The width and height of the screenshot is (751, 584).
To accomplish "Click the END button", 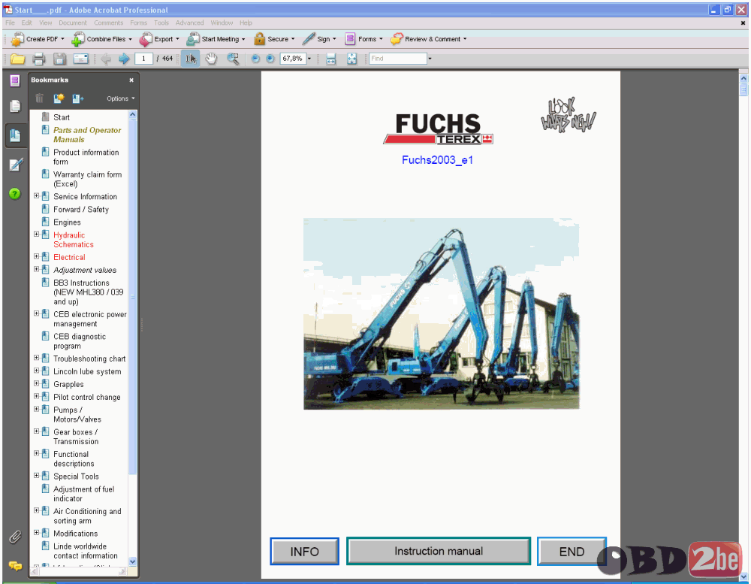I will click(572, 552).
